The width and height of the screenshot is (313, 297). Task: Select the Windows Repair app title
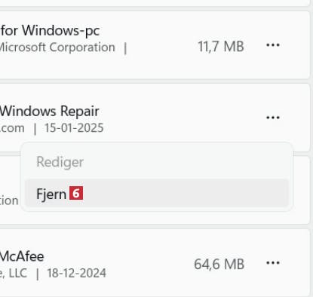(50, 111)
